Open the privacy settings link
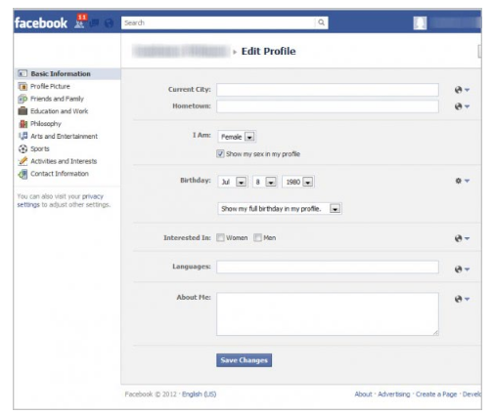 [x=61, y=200]
